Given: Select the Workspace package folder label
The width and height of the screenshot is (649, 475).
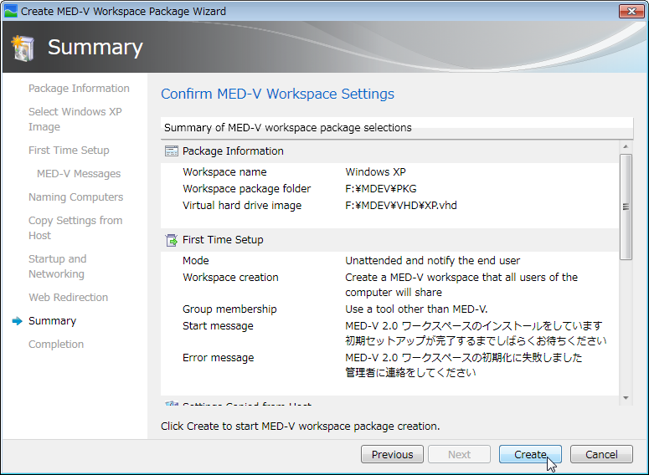Looking at the screenshot, I should tap(246, 188).
